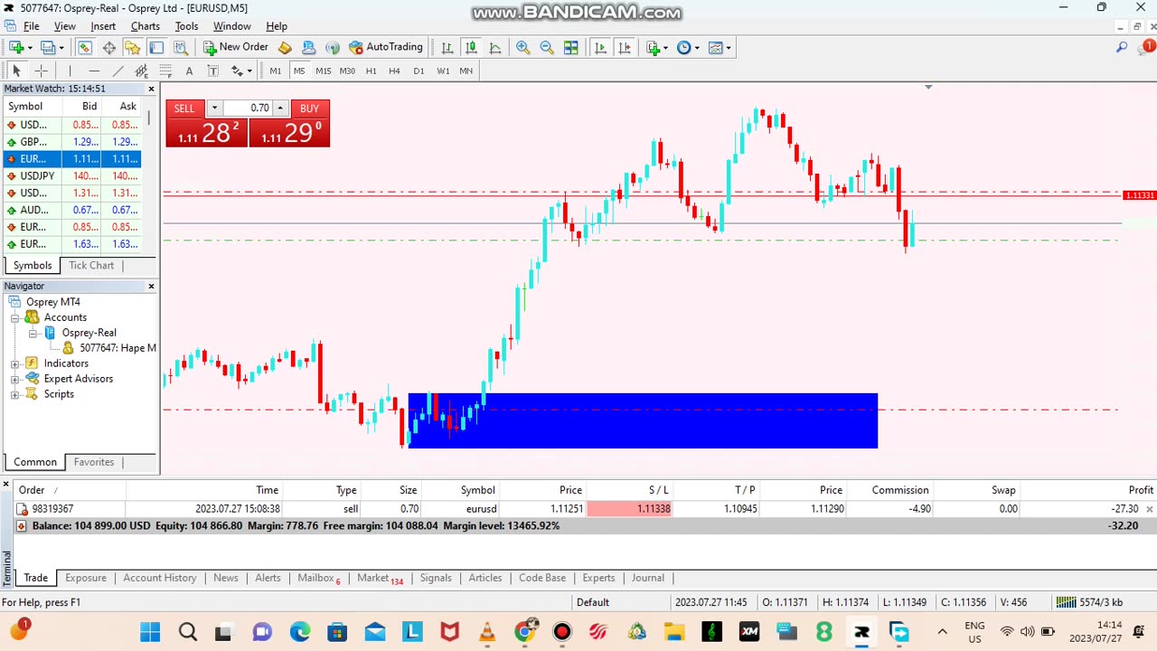The height and width of the screenshot is (651, 1157).
Task: Switch timeframe to M1
Action: [275, 71]
